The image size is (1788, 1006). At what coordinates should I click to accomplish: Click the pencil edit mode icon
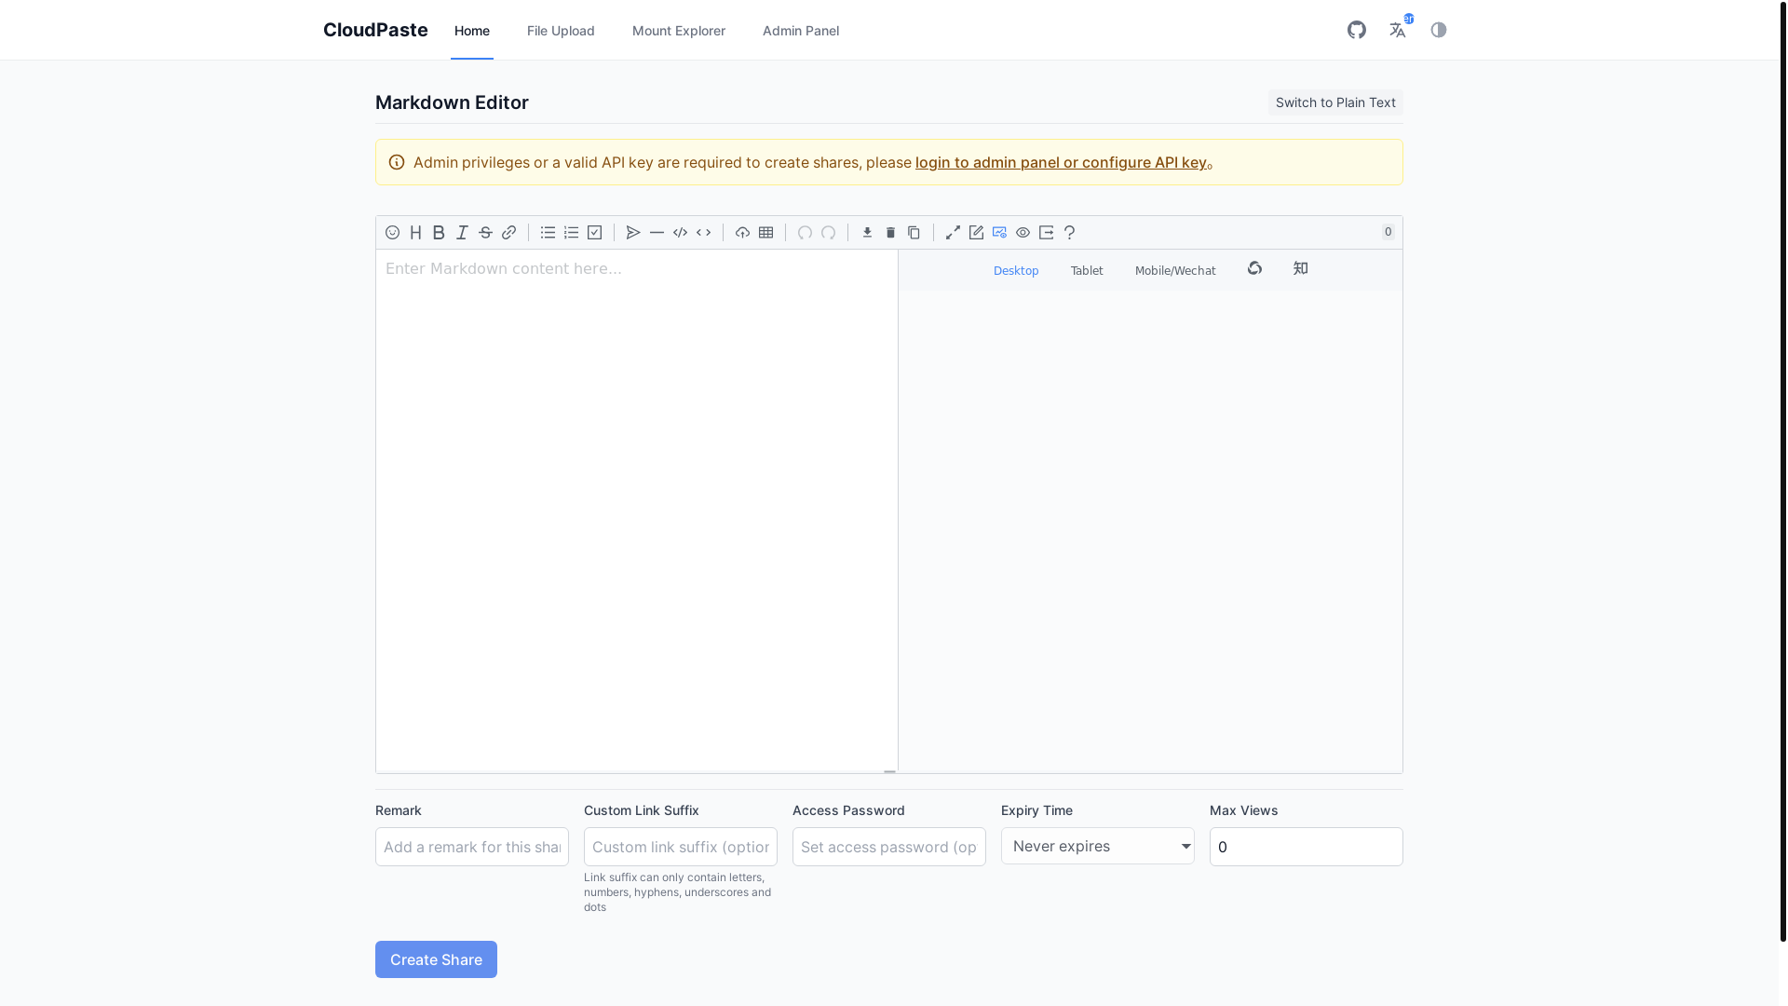976,233
